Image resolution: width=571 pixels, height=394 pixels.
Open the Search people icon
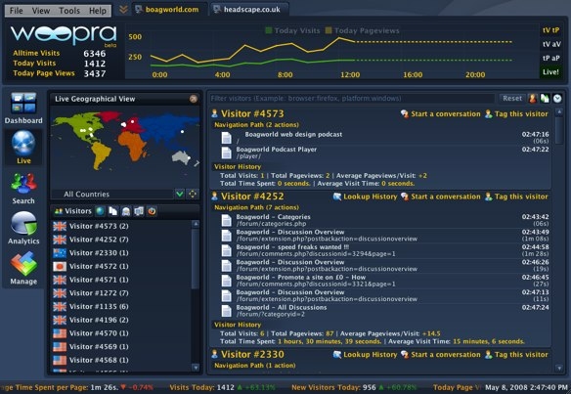[x=23, y=184]
